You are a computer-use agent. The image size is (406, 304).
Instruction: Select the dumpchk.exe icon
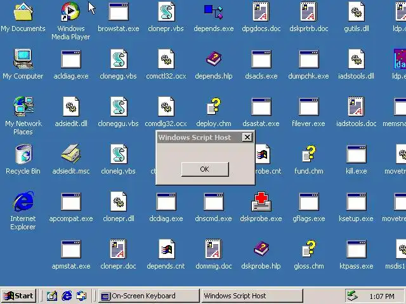click(309, 60)
